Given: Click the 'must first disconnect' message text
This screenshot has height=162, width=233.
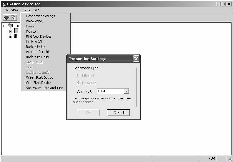Looking at the screenshot, I should click(x=103, y=100).
